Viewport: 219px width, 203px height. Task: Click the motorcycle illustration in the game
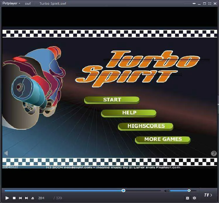(34, 88)
